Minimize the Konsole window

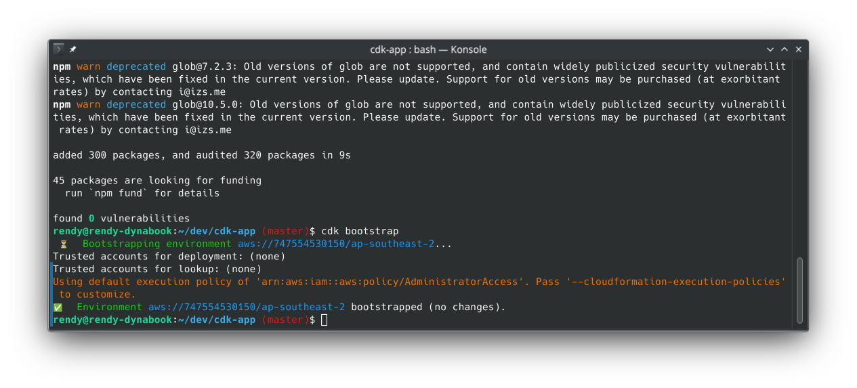point(770,49)
